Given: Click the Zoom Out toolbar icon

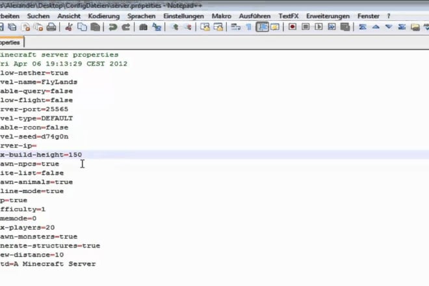Looking at the screenshot, I should 188,27.
